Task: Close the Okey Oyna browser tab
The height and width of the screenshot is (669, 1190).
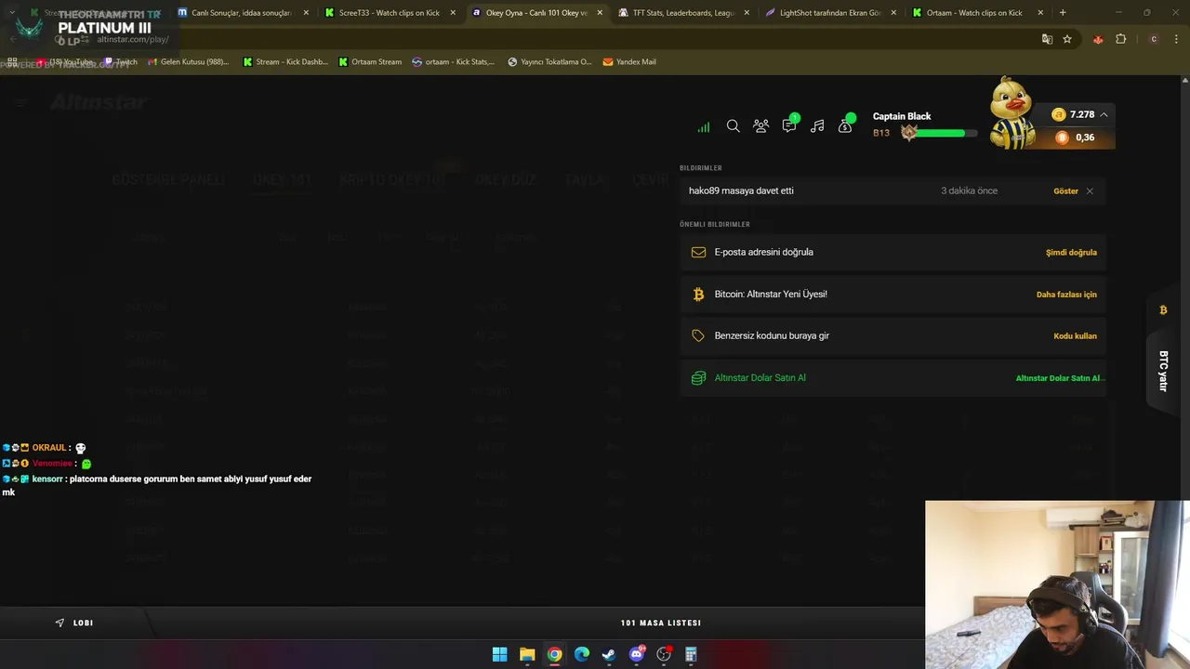Action: 600,13
